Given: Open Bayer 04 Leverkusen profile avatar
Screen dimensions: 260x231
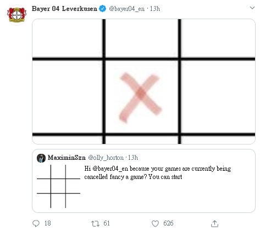Looking at the screenshot, I should tap(17, 15).
